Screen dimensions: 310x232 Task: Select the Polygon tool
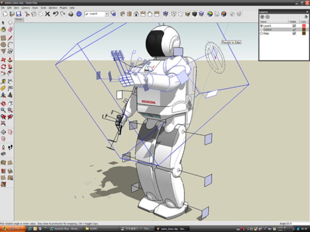3,51
